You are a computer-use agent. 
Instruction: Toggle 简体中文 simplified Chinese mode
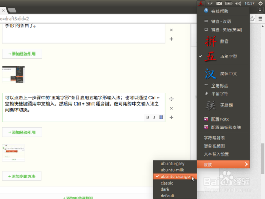point(223,74)
